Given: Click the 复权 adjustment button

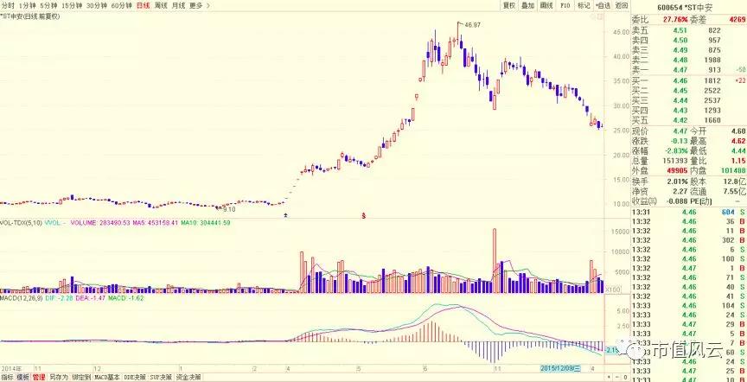Looking at the screenshot, I should [509, 6].
